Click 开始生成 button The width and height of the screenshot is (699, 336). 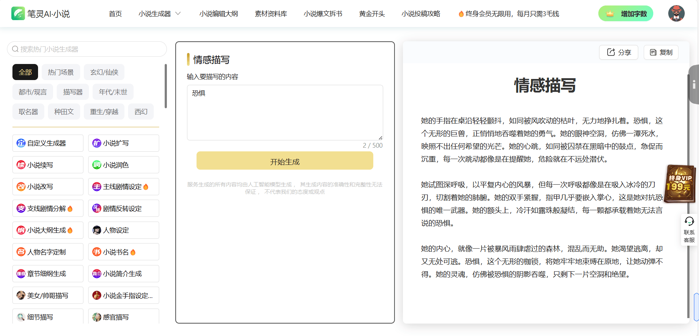[285, 161]
